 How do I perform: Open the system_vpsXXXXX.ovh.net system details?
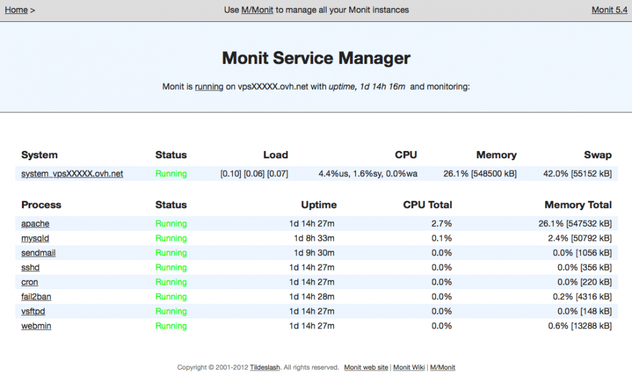[x=72, y=174]
